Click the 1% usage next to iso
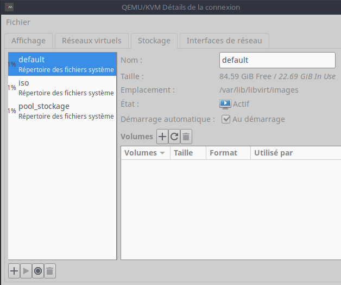The width and height of the screenshot is (341, 285). coord(12,88)
